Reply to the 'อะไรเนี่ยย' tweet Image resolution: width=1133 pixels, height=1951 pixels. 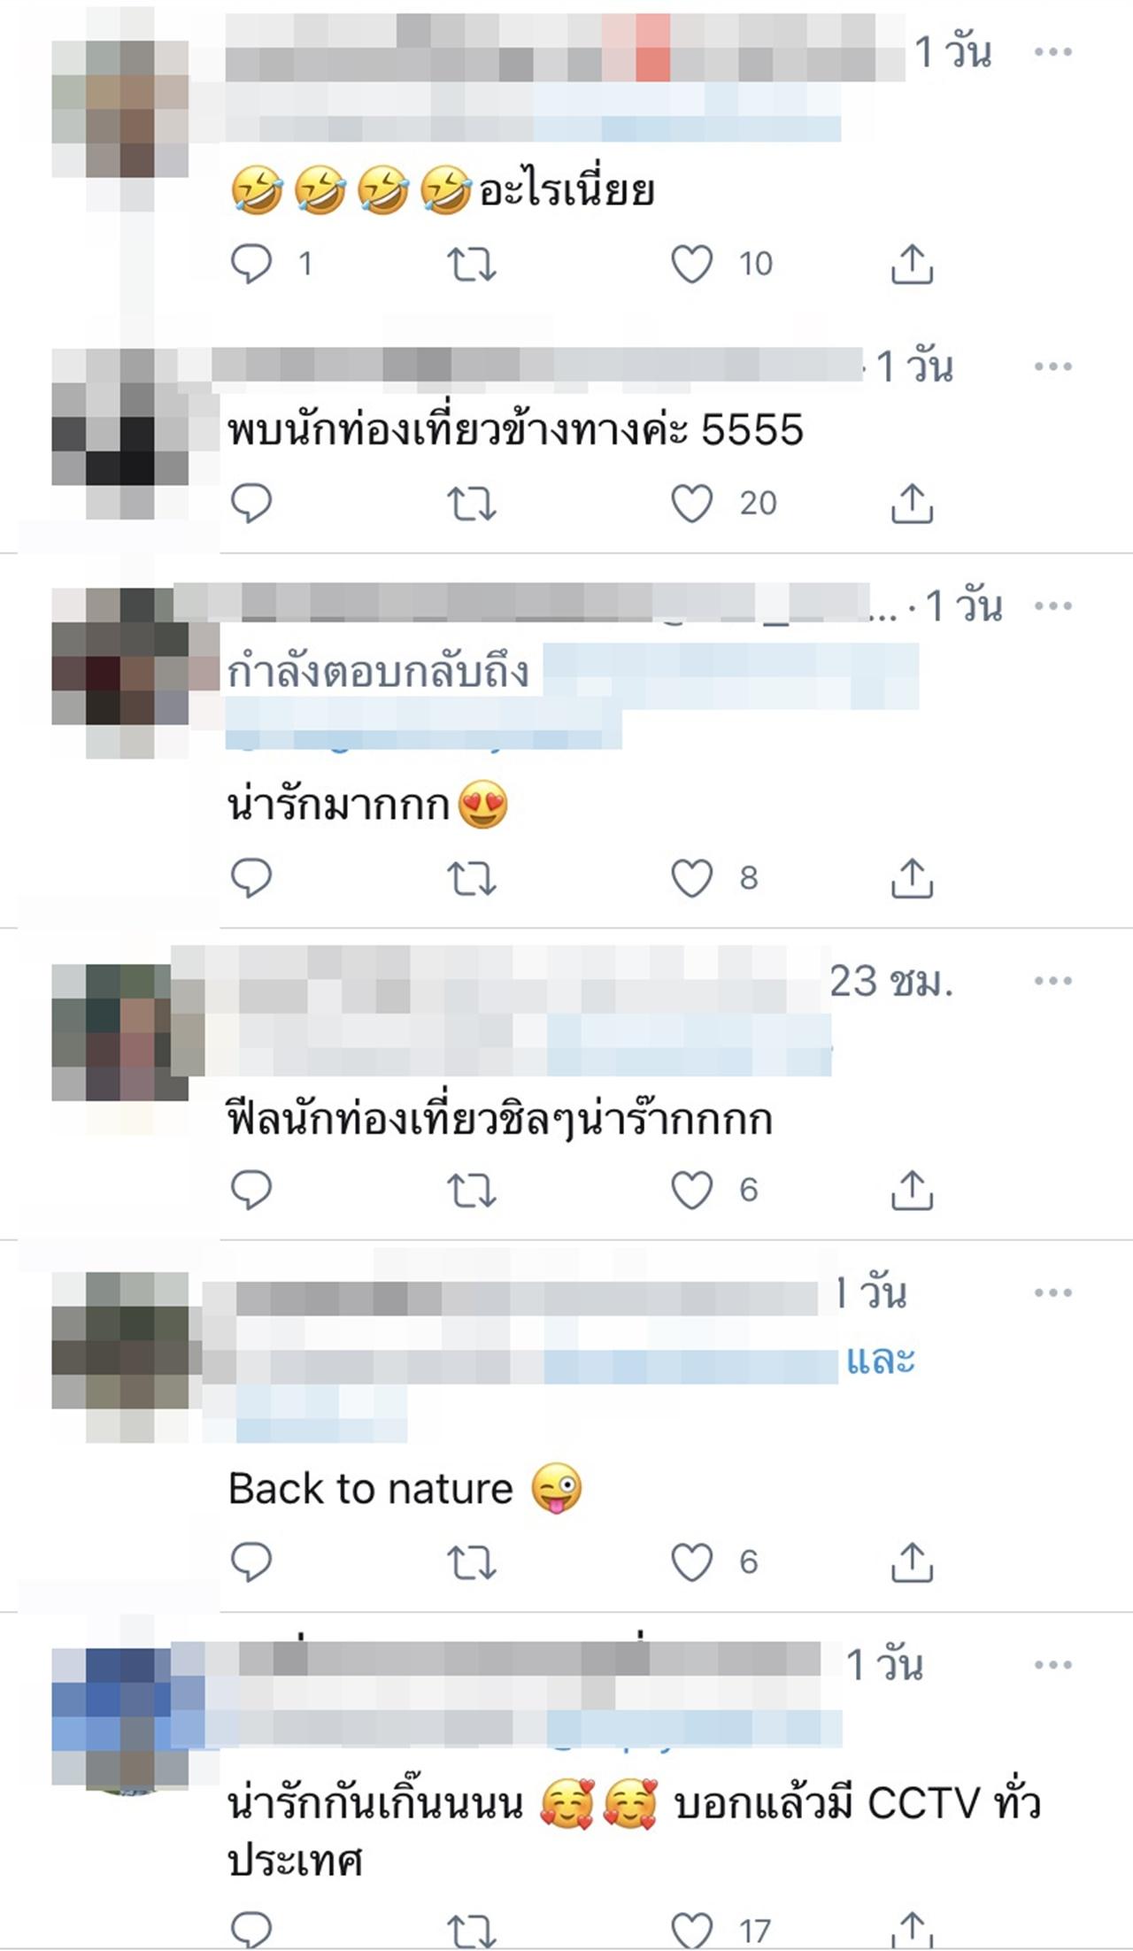click(250, 264)
